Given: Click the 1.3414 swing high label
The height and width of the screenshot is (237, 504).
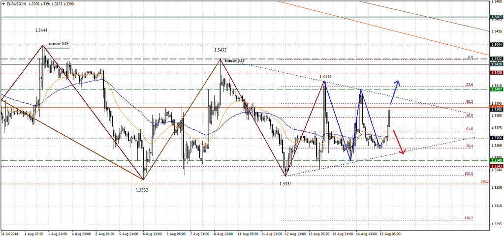Looking at the screenshot, I should tap(325, 77).
